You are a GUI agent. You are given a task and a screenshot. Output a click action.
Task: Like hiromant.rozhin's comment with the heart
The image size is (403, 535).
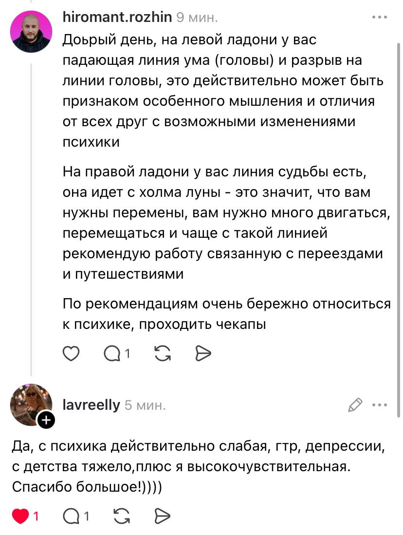72,353
